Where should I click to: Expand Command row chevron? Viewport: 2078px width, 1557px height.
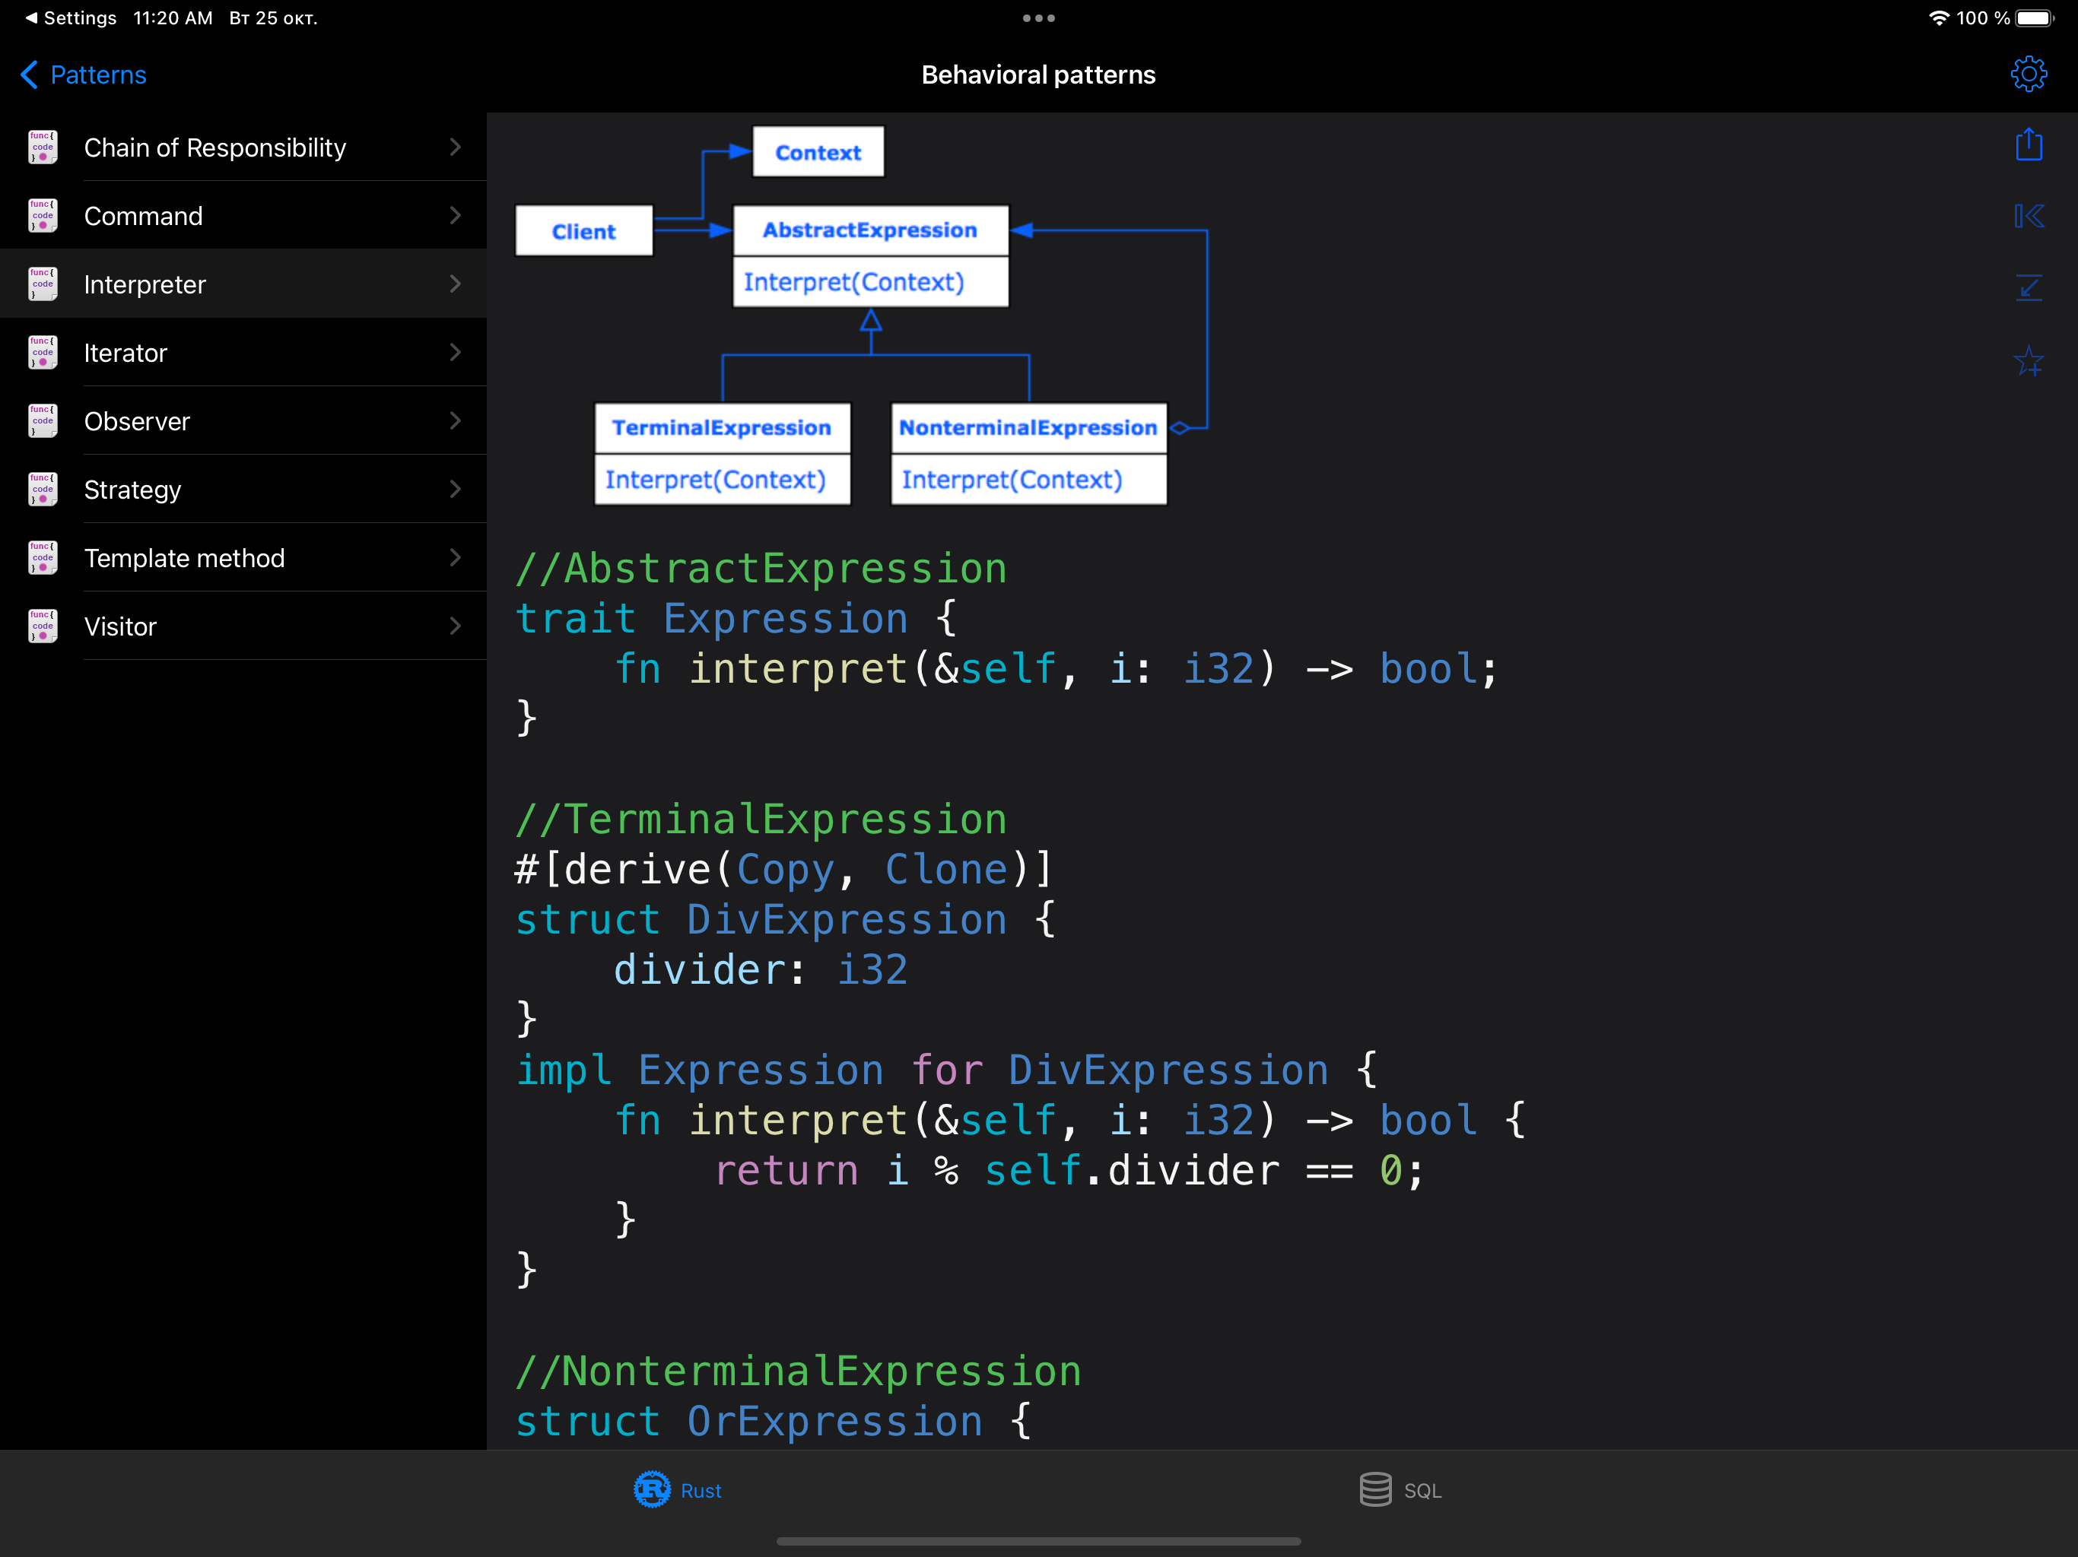[x=455, y=215]
